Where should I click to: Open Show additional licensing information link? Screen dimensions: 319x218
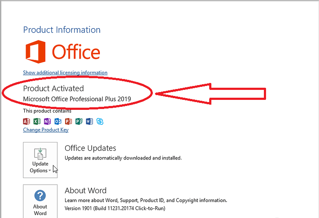click(x=65, y=73)
